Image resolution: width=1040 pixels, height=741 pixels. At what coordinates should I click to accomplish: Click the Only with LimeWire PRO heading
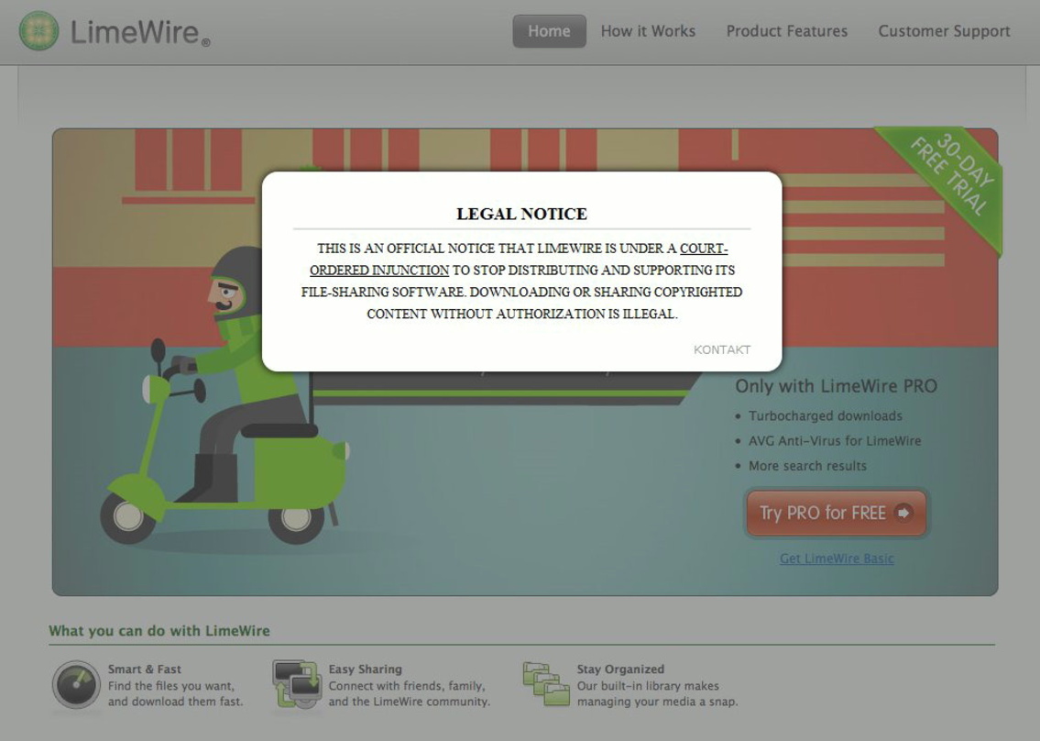(x=836, y=386)
